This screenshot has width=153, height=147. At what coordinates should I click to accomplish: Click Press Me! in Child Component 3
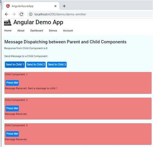pyautogui.click(x=12, y=134)
